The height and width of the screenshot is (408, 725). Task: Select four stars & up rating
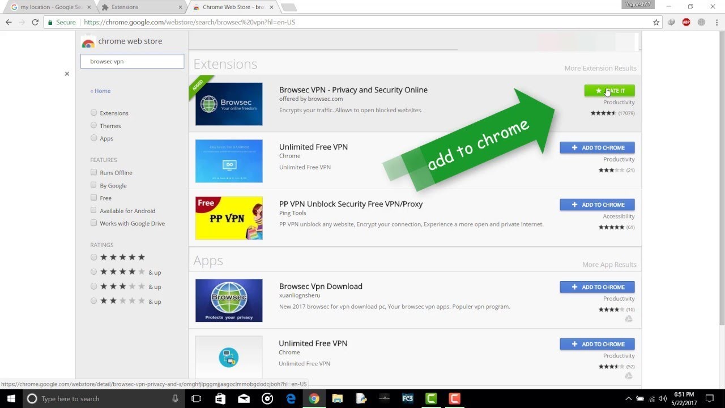click(x=94, y=272)
